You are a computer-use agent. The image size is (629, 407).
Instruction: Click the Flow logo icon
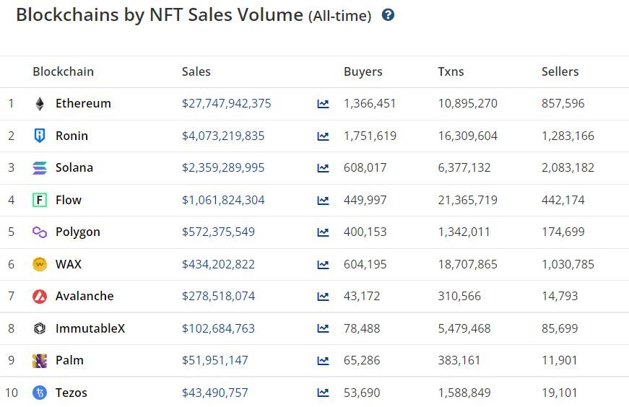click(x=40, y=200)
